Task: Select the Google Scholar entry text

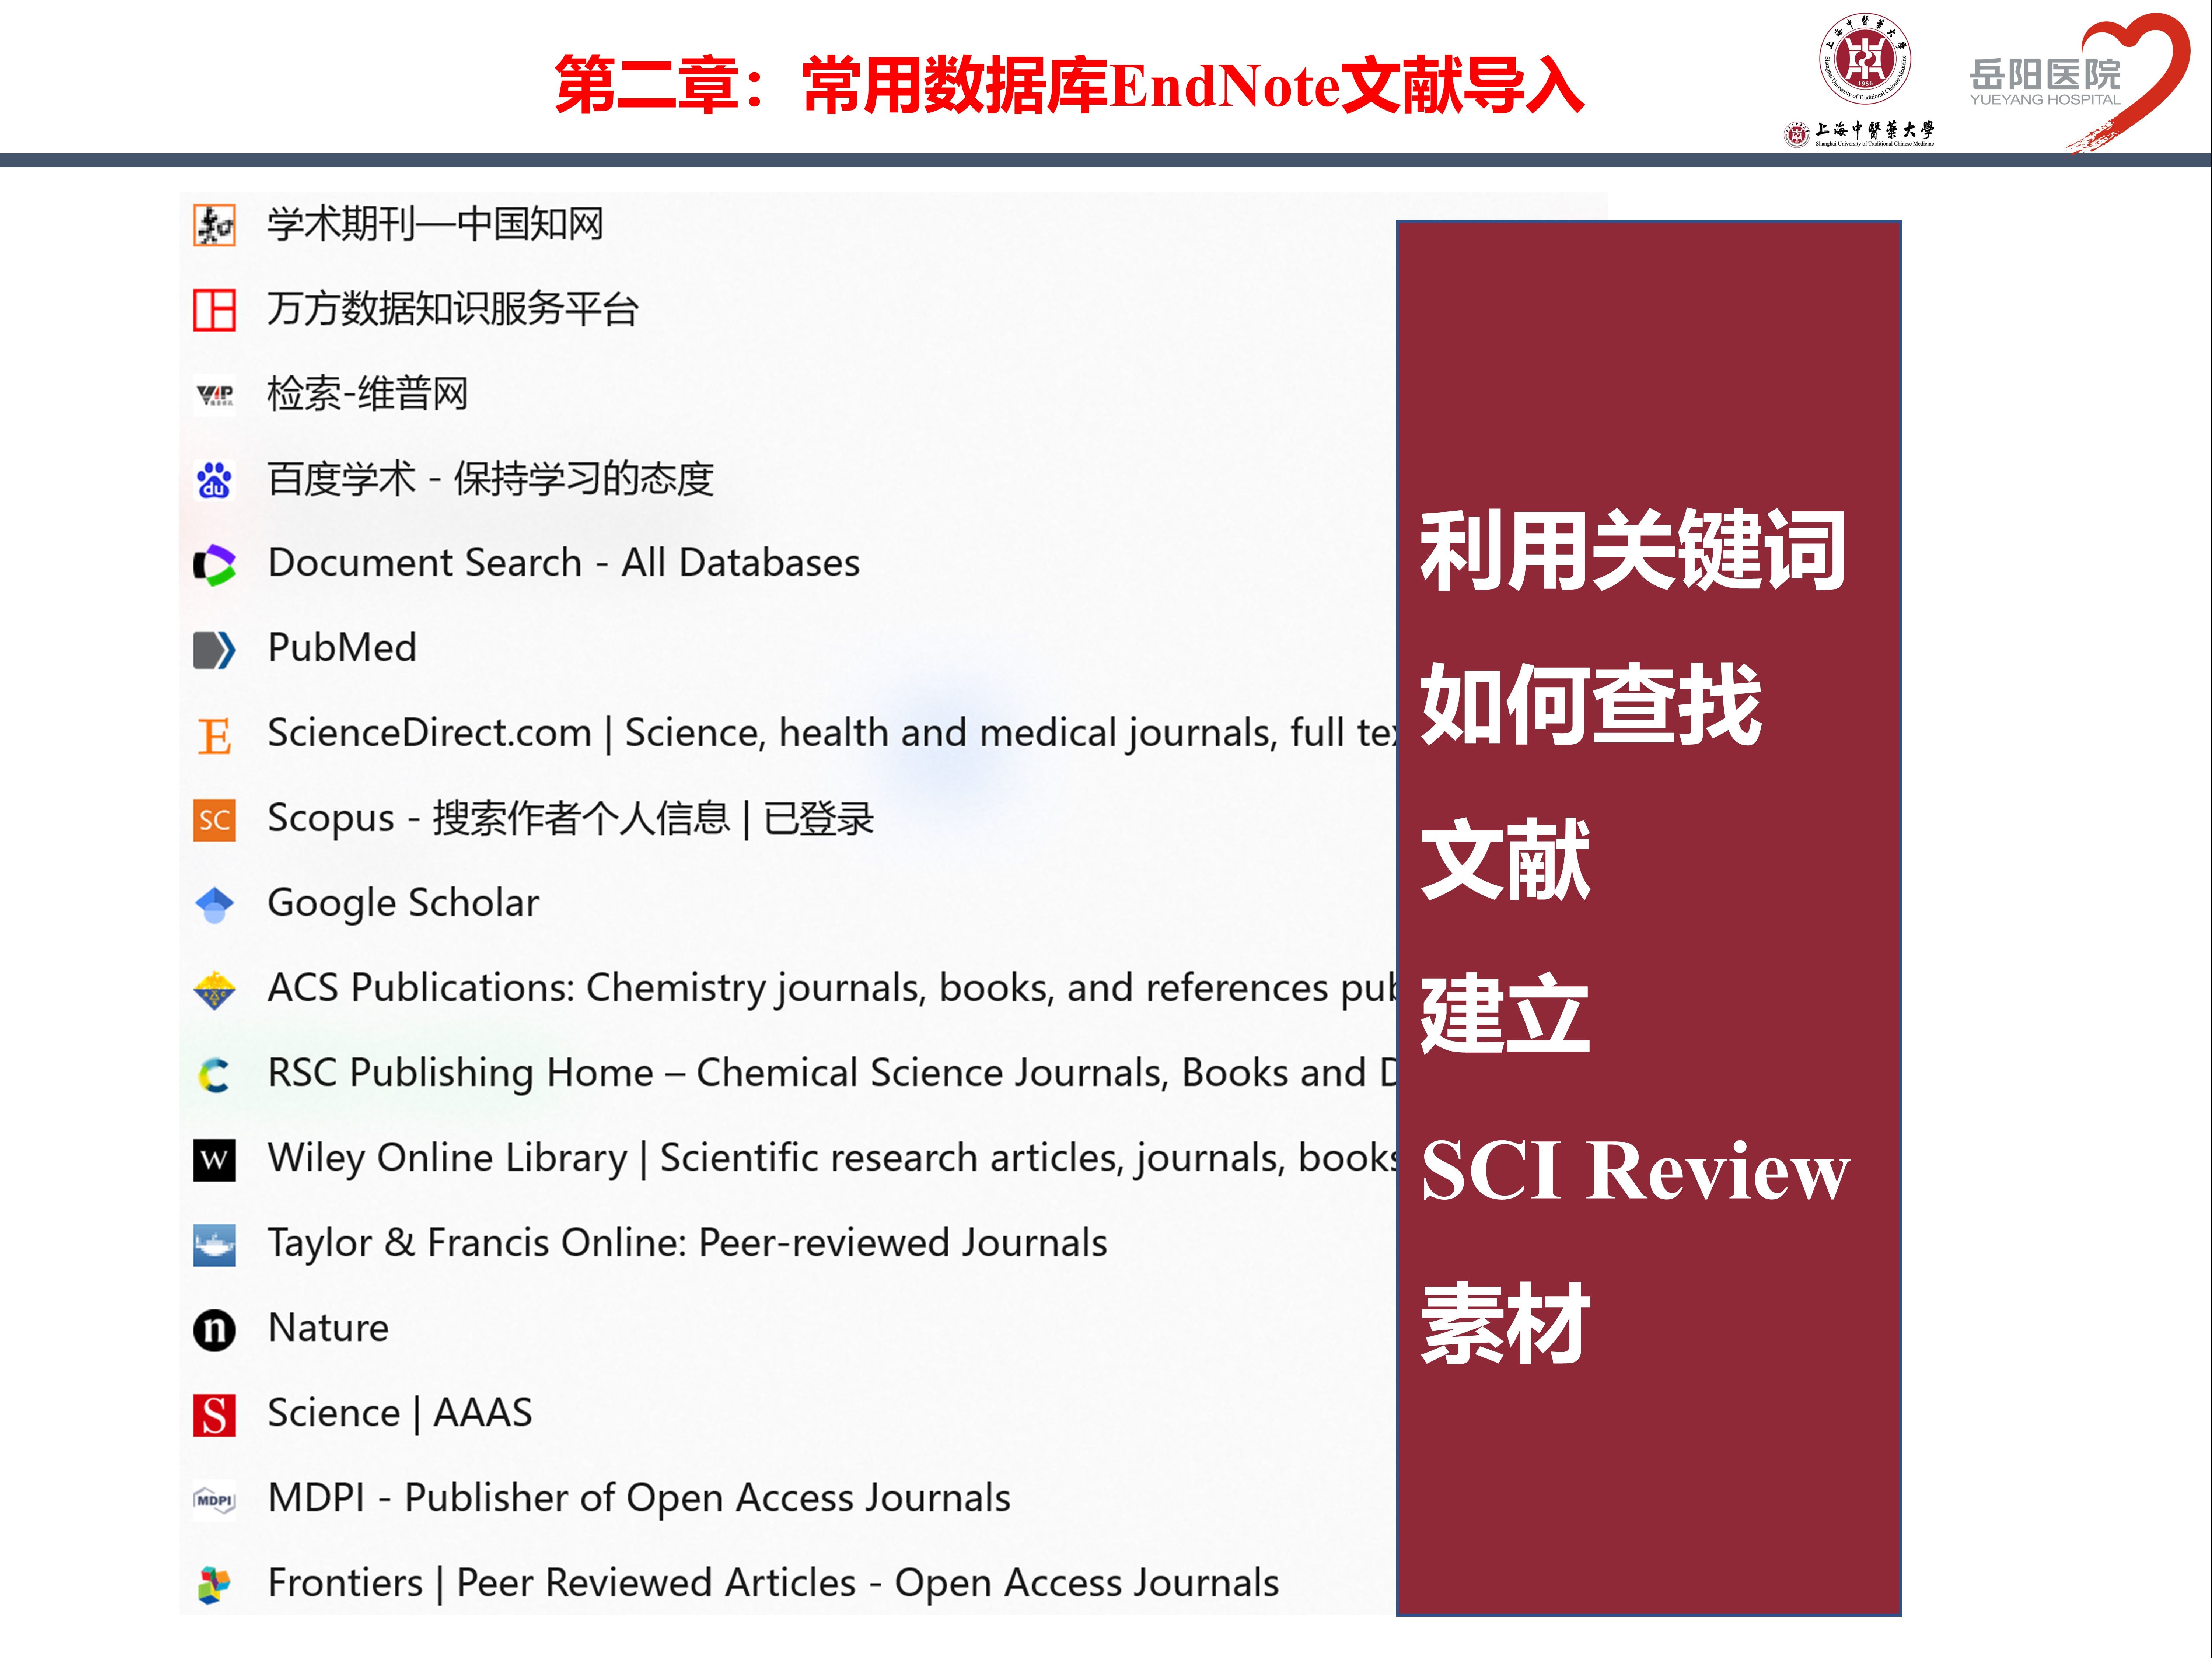Action: pos(403,904)
